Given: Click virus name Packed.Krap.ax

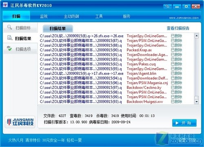Looking at the screenshot, I should (139, 50).
